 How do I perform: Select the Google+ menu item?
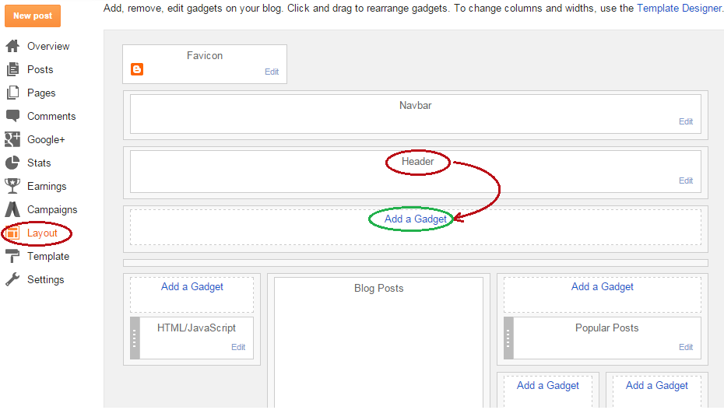pyautogui.click(x=46, y=140)
